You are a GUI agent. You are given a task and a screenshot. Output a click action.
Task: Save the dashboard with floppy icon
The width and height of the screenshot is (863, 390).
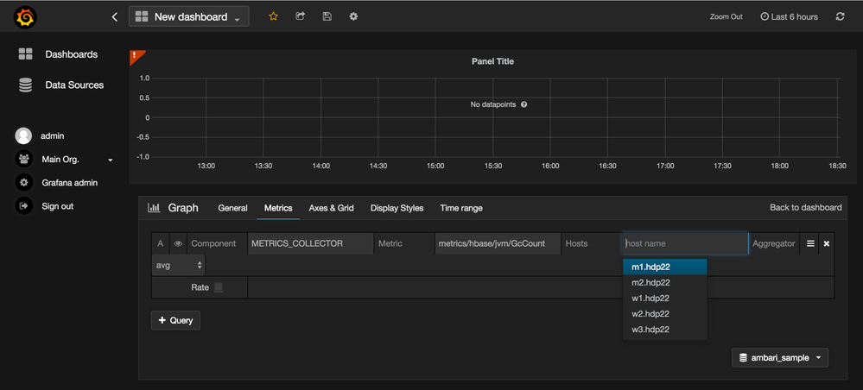click(x=326, y=16)
